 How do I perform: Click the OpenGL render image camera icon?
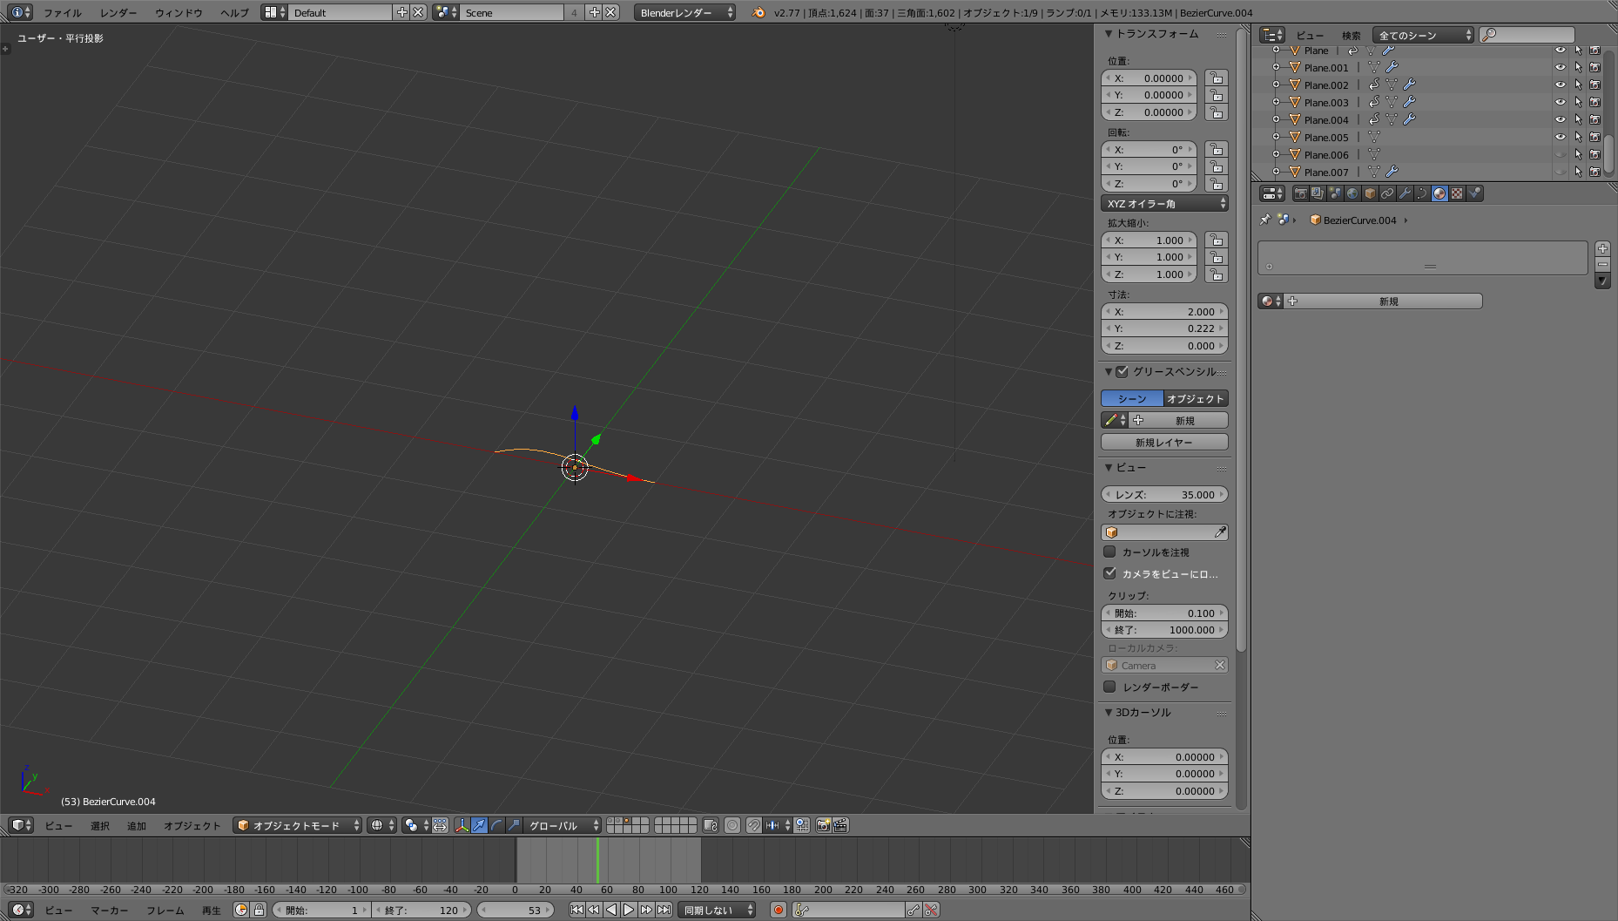tap(823, 825)
